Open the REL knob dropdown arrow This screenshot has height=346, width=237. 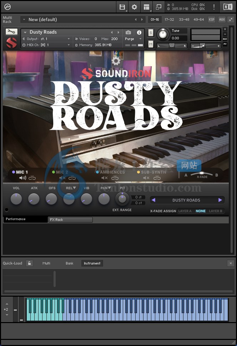coord(75,188)
